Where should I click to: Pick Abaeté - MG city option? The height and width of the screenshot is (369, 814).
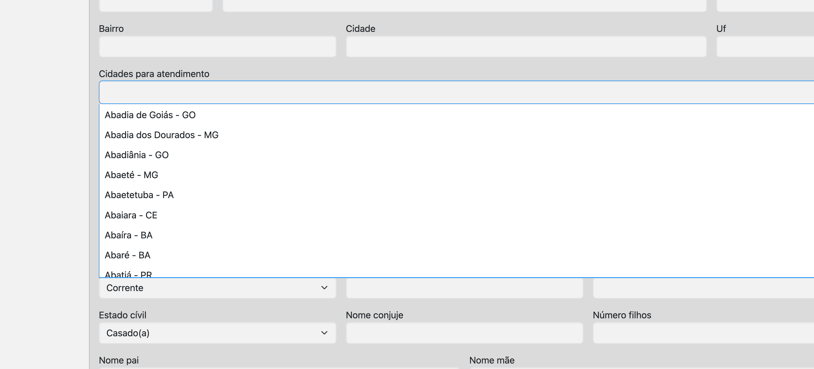coord(457,175)
